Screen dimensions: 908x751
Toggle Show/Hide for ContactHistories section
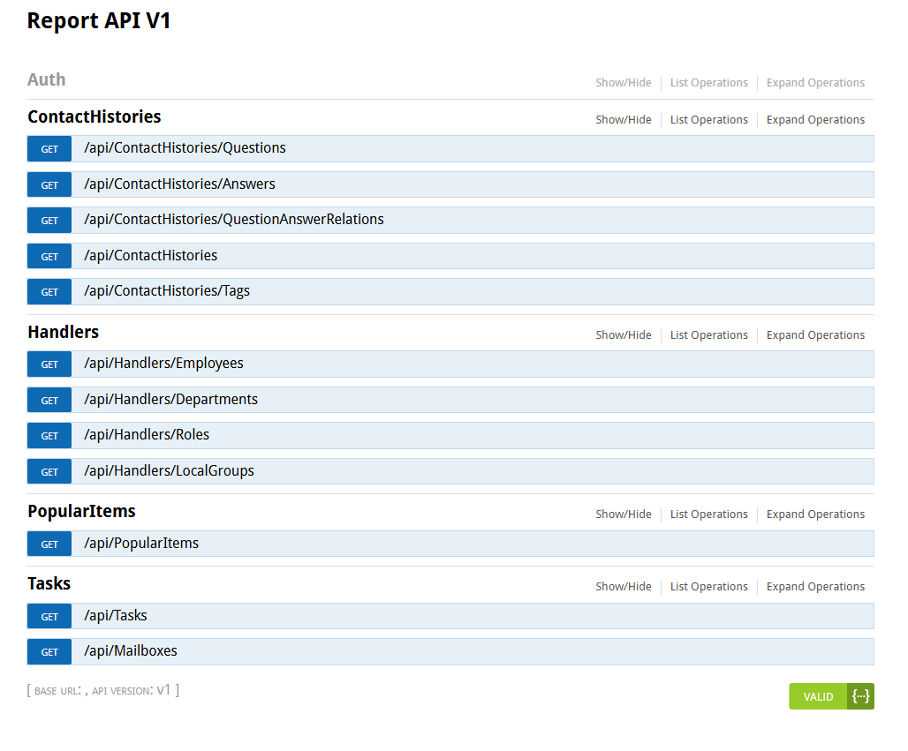(623, 120)
